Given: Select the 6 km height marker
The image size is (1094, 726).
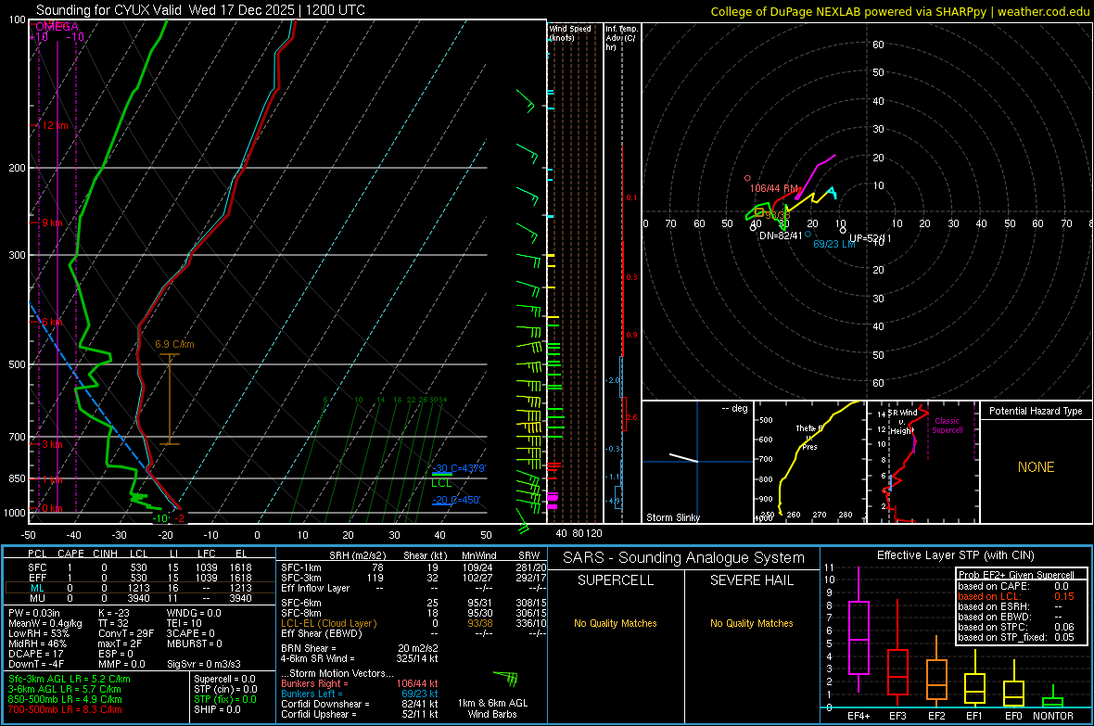Looking at the screenshot, I should 50,322.
